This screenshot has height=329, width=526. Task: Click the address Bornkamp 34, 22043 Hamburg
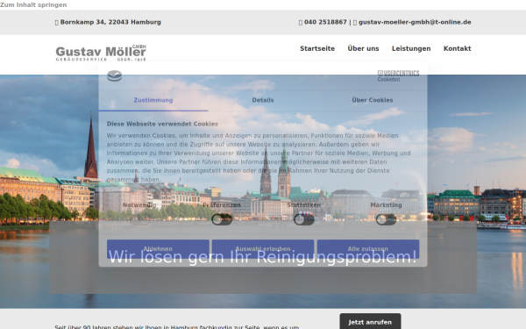110,22
